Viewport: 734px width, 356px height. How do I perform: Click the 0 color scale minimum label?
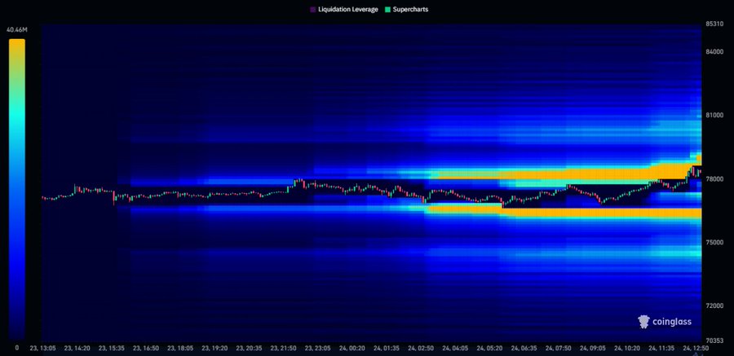17,348
